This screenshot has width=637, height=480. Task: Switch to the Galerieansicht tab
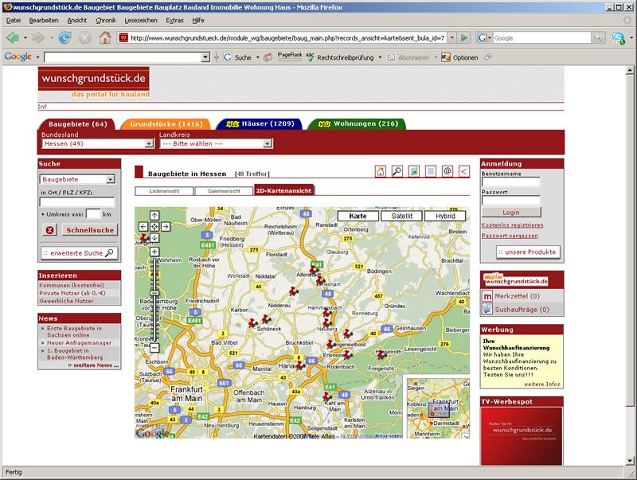224,191
